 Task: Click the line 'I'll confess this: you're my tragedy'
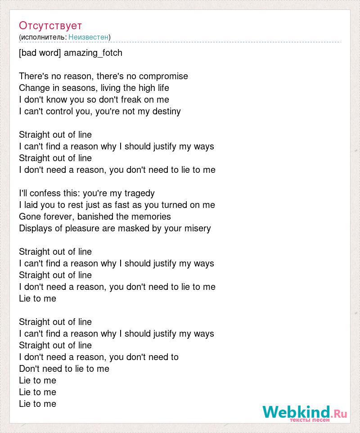[87, 193]
